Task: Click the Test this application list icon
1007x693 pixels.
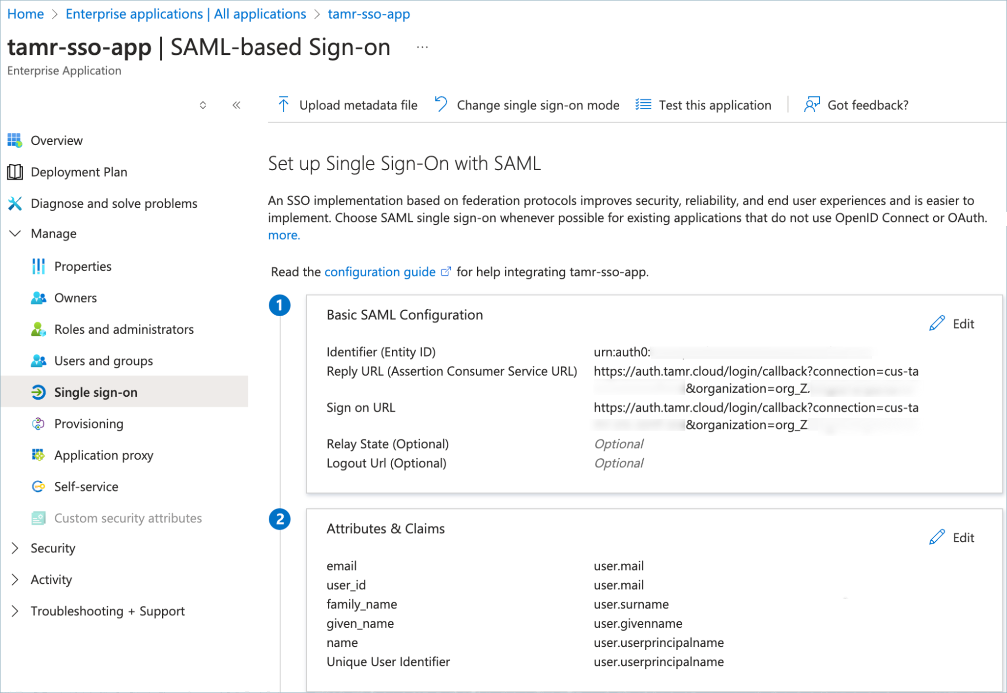Action: (x=643, y=105)
